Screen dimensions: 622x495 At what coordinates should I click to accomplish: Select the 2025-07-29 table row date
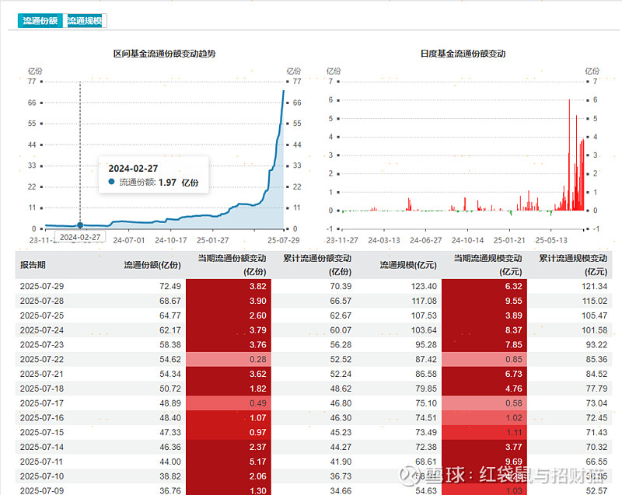(41, 286)
